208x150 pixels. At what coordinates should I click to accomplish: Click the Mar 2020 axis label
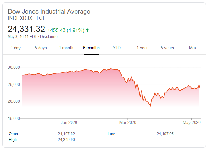pos(128,122)
